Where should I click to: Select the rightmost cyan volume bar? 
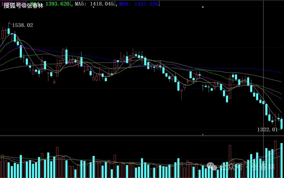(x=282, y=160)
